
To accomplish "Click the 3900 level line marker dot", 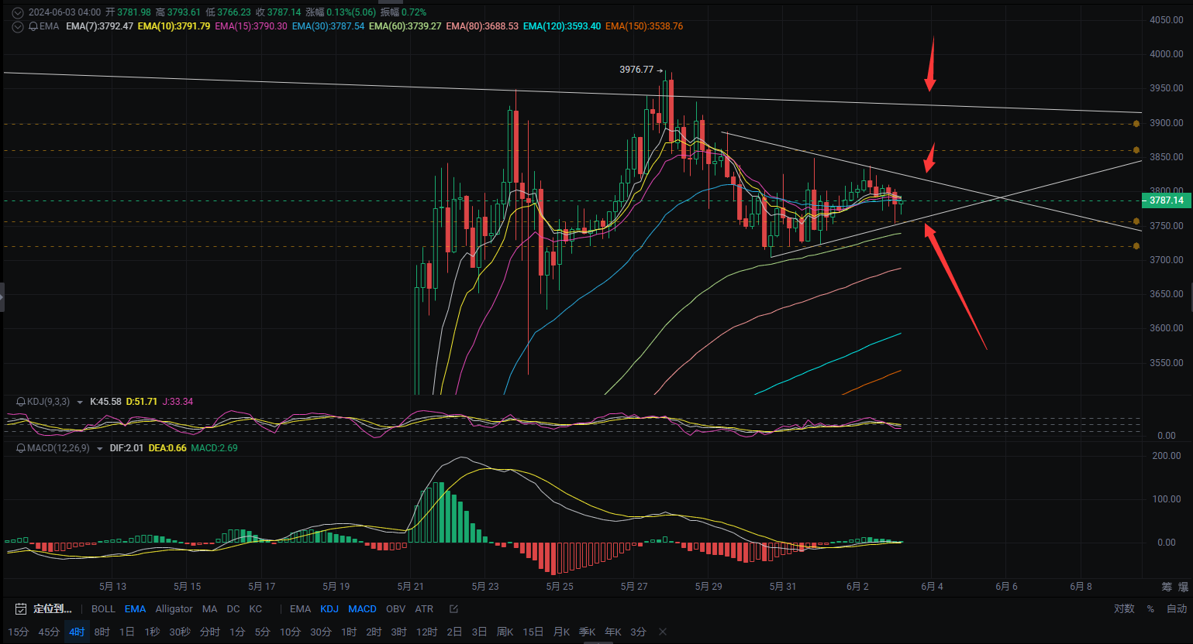I will (1136, 124).
